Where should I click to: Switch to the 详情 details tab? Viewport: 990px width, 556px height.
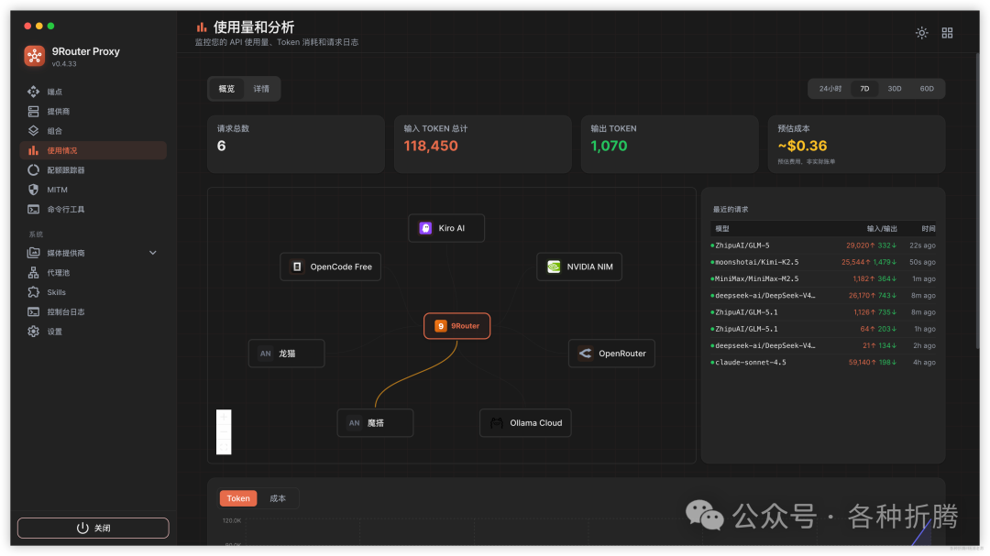(x=261, y=88)
